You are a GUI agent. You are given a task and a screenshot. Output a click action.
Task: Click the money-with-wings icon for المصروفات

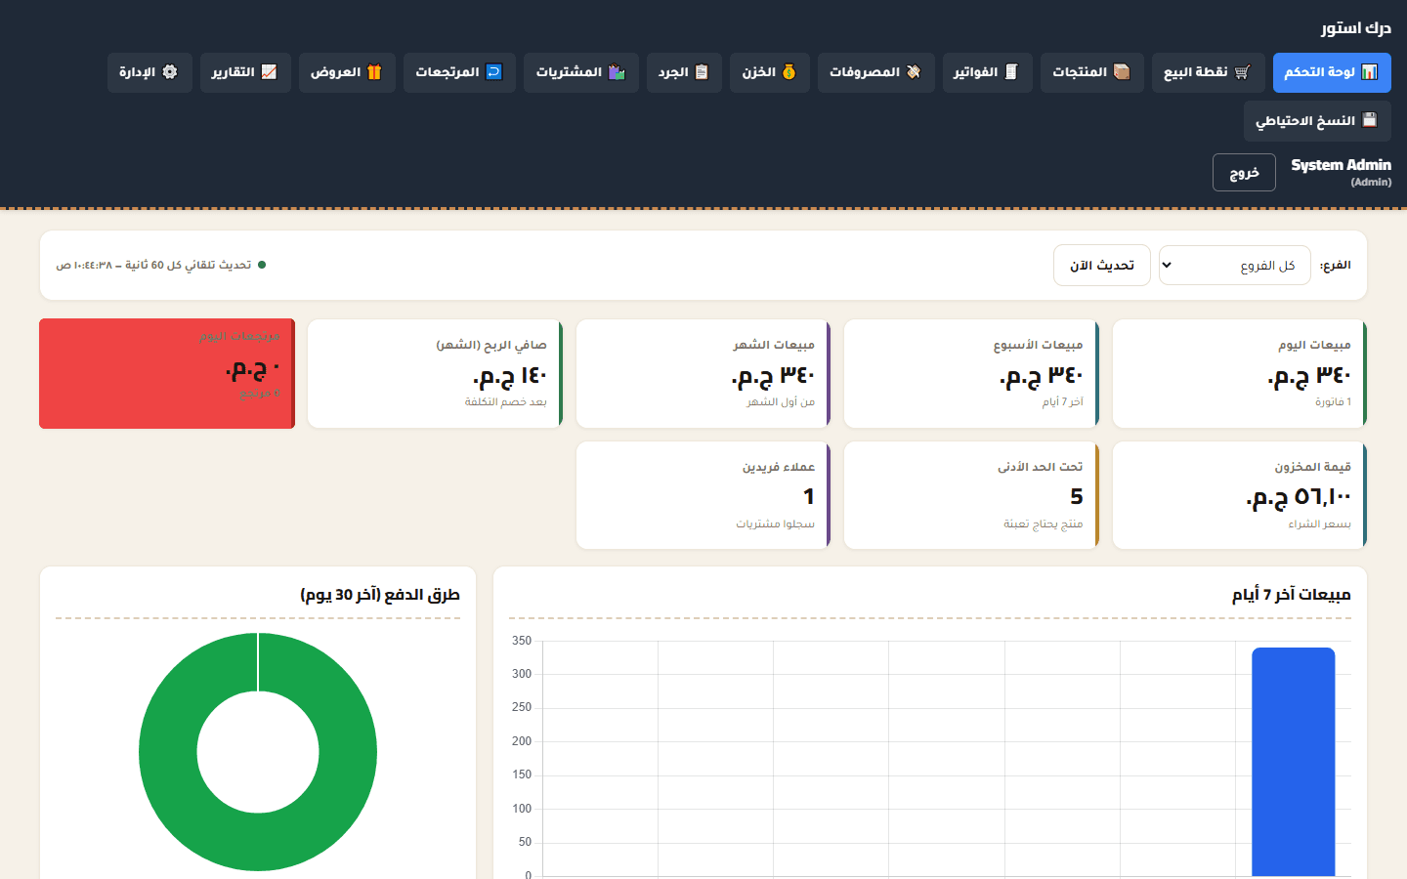pyautogui.click(x=914, y=72)
